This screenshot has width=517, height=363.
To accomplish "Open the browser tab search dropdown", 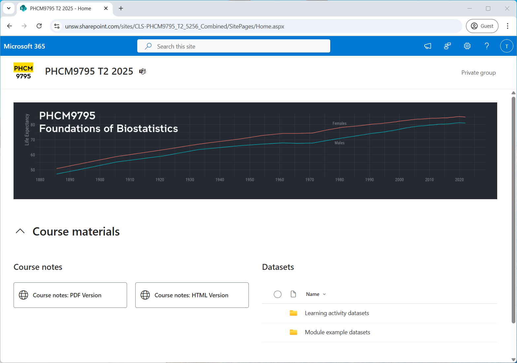I will tap(9, 8).
